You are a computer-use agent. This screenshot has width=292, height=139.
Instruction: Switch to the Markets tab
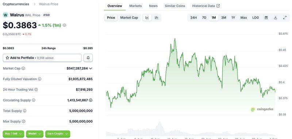point(135,6)
